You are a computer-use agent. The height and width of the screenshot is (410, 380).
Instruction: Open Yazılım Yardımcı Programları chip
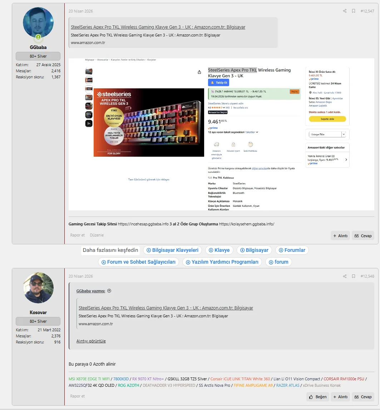222,262
